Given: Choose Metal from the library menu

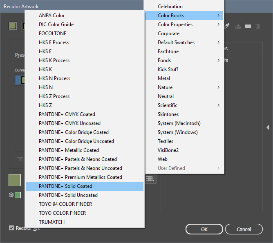Looking at the screenshot, I should click(x=185, y=78).
